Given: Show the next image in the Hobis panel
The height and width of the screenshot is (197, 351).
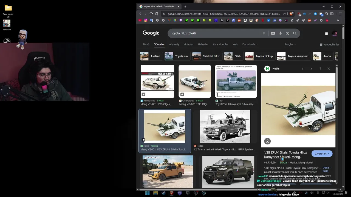Looking at the screenshot, I should (x=311, y=69).
